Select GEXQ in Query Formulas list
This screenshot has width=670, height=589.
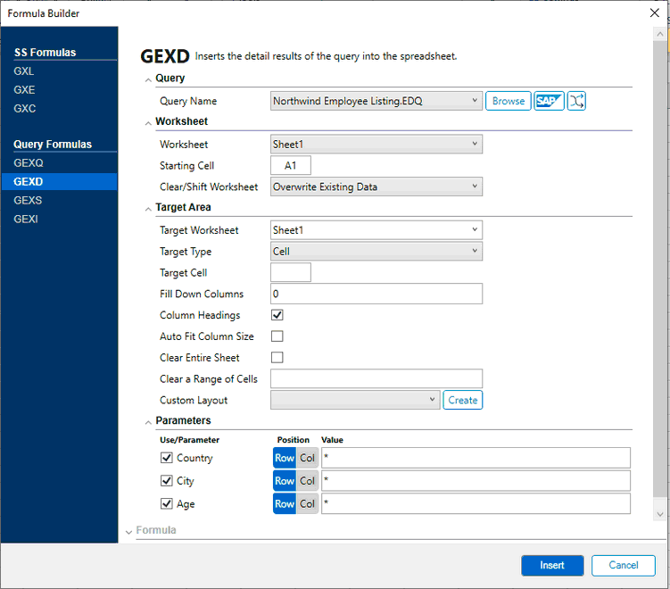pyautogui.click(x=29, y=163)
